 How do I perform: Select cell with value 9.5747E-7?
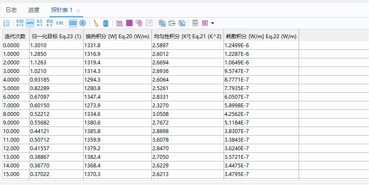click(261, 71)
